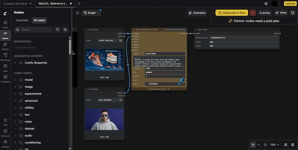This screenshot has height=150, width=298.
Task: Click upload icon beside second image filename
Action: [120, 100]
